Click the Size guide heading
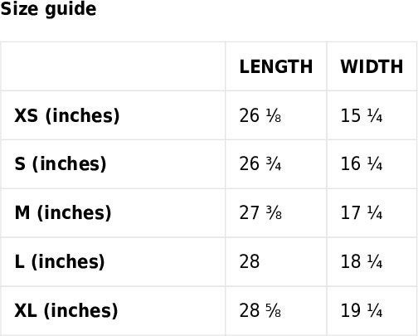The image size is (418, 336). click(48, 9)
